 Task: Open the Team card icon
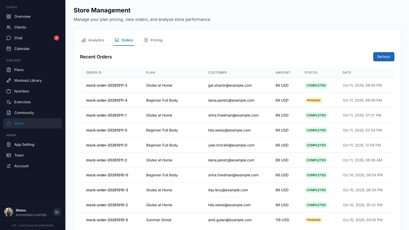coord(9,155)
